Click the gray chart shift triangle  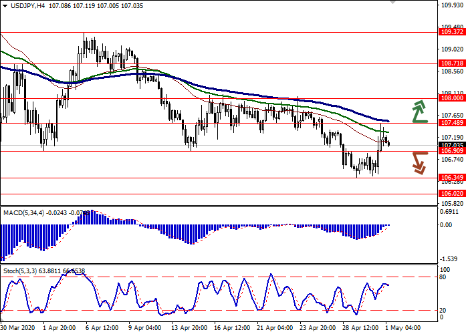tap(392, 3)
